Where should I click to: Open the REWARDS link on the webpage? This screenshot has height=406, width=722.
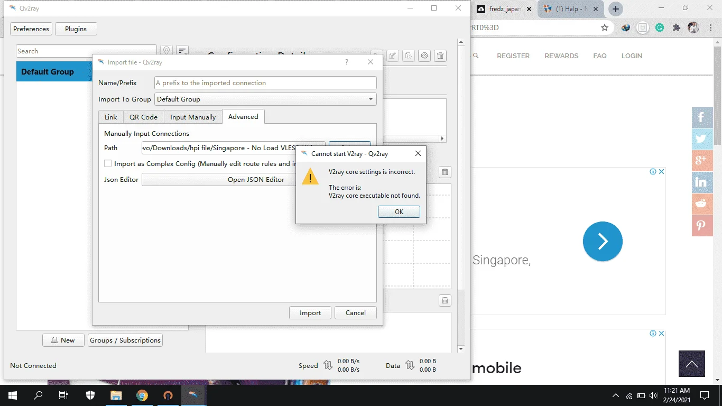coord(561,56)
